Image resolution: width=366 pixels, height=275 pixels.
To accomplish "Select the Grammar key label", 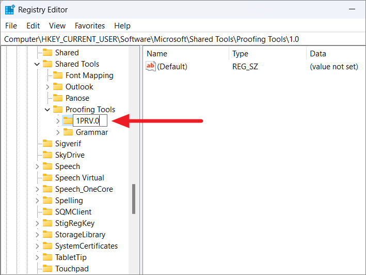I will pyautogui.click(x=92, y=132).
